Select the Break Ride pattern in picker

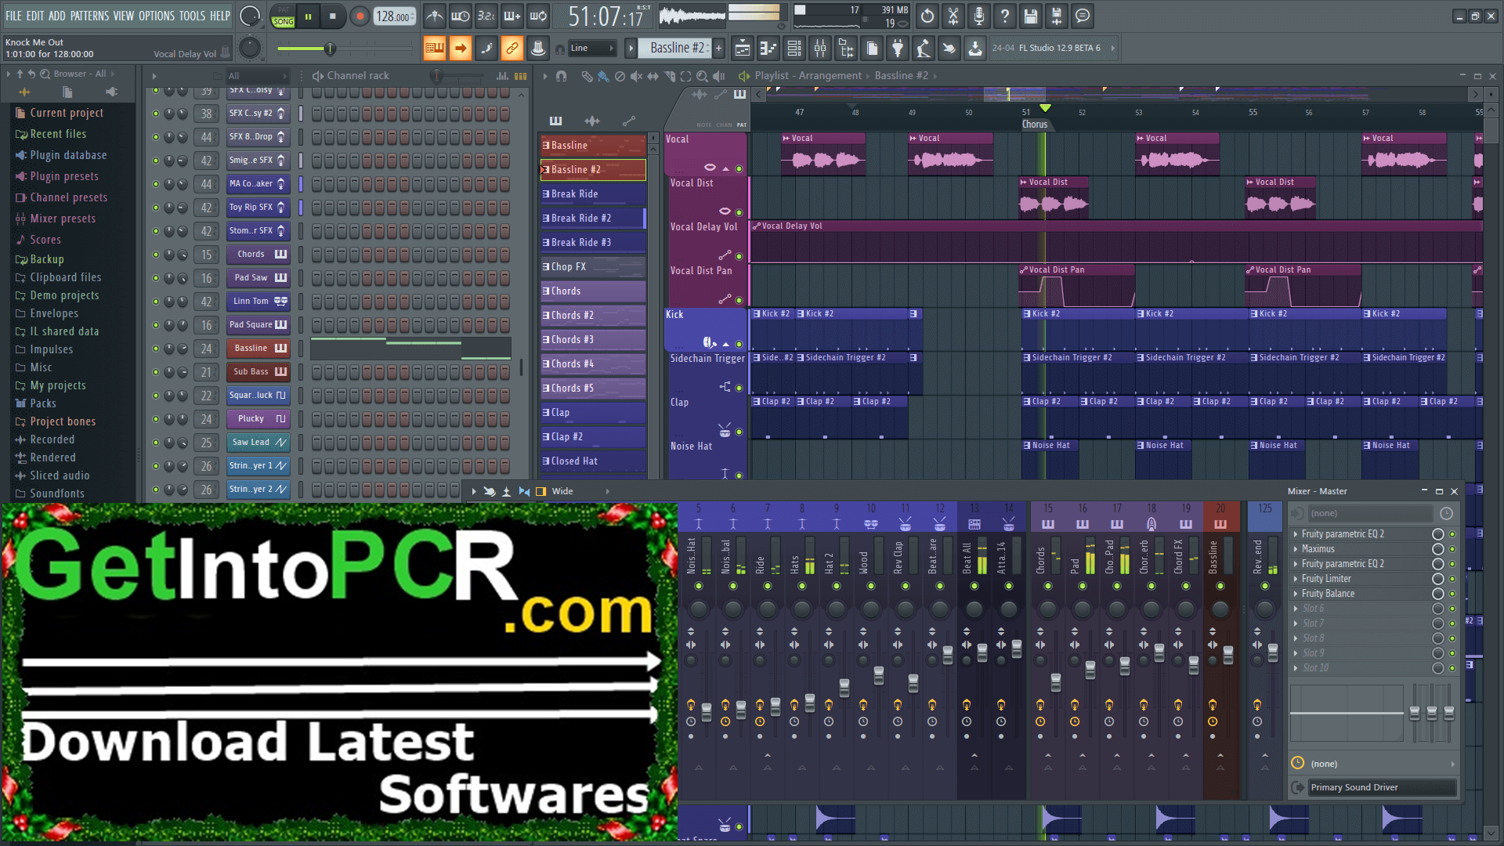coord(593,194)
